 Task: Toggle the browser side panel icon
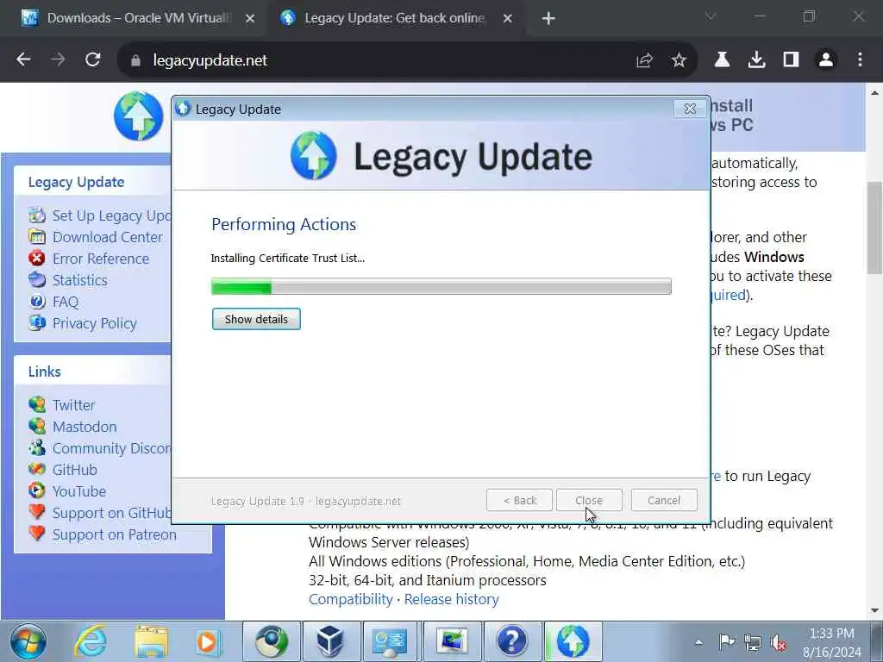click(x=791, y=59)
